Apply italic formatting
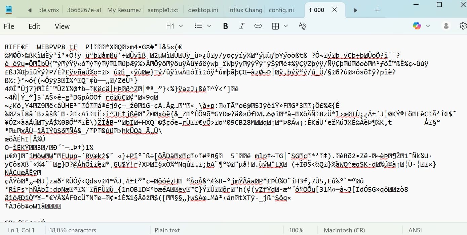The width and height of the screenshot is (467, 235). (x=241, y=26)
